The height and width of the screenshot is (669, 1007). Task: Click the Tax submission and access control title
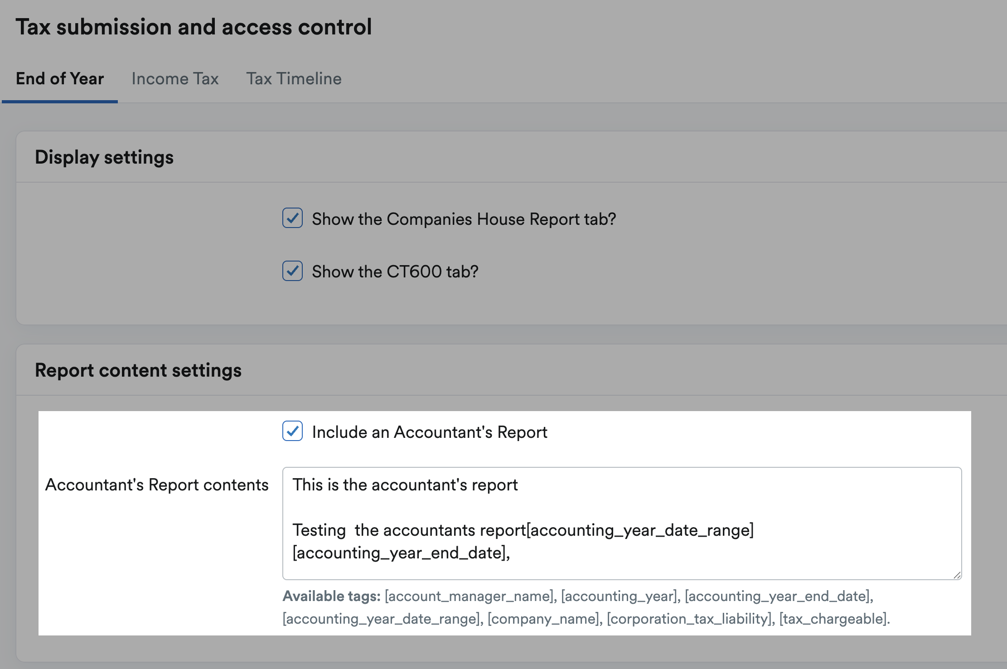pyautogui.click(x=194, y=27)
